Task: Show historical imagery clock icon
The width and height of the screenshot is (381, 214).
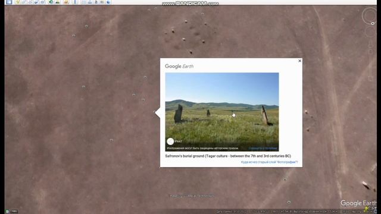Action: point(51,2)
